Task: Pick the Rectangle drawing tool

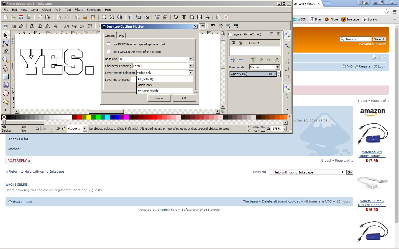Action: 6,77
